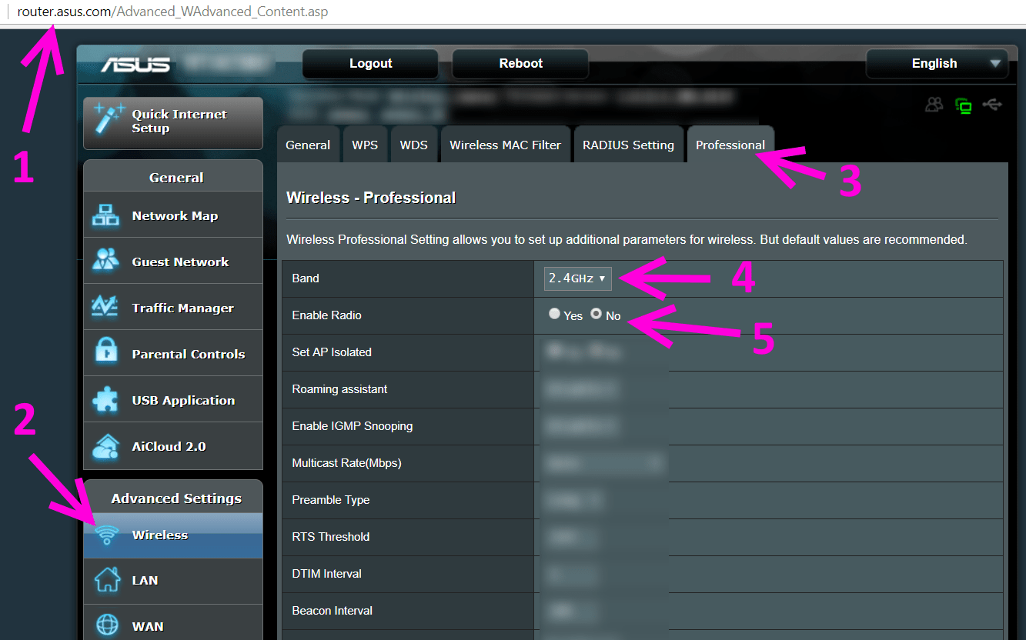Open Parental Controls page
Screen dimensions: 1026x640
173,354
